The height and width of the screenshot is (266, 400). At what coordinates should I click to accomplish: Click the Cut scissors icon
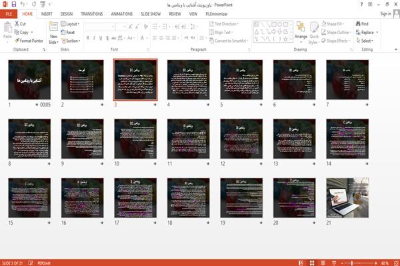17,23
